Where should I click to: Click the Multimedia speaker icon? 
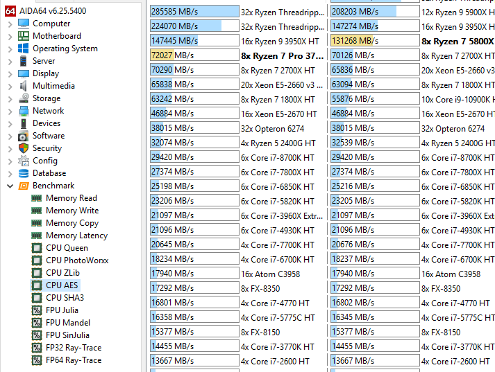(x=24, y=86)
